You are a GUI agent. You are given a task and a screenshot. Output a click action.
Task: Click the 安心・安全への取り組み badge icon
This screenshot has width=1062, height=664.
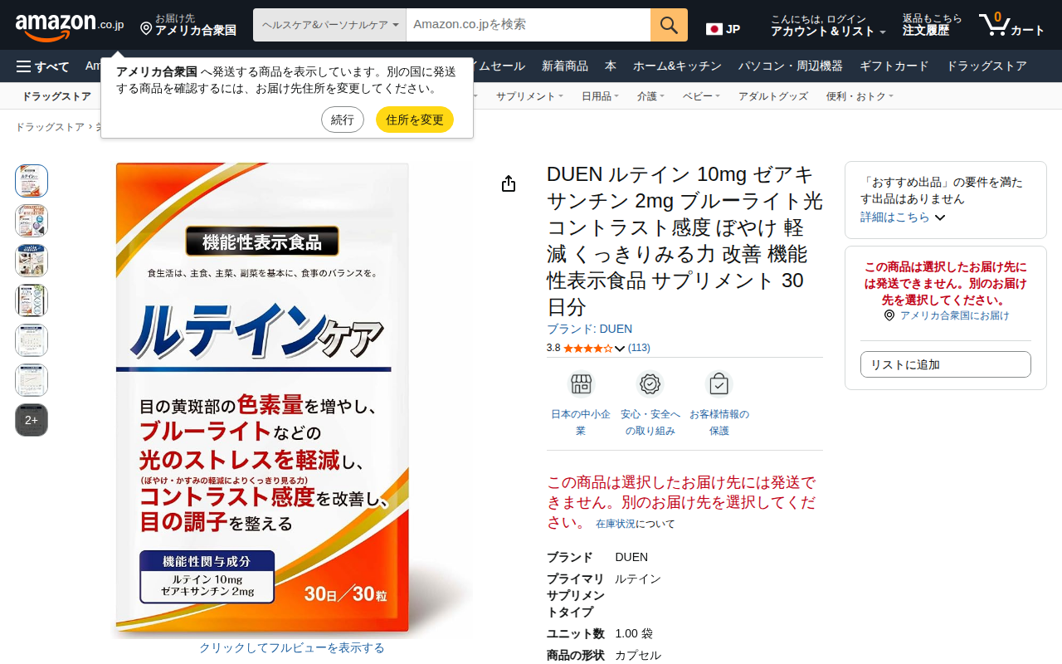650,384
